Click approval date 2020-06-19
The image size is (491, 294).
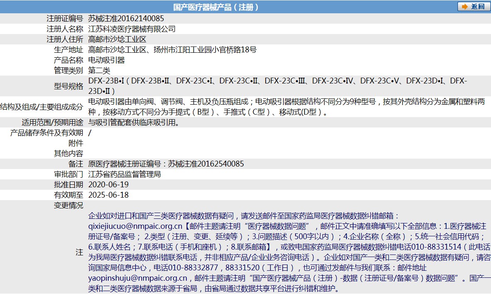click(108, 184)
